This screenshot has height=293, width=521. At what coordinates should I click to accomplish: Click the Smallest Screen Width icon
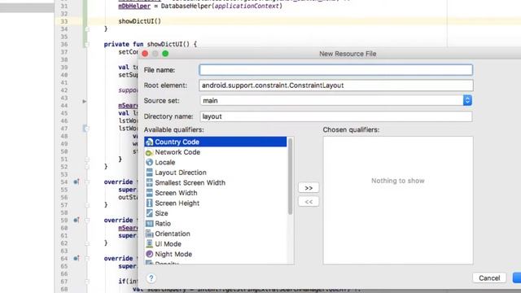149,182
